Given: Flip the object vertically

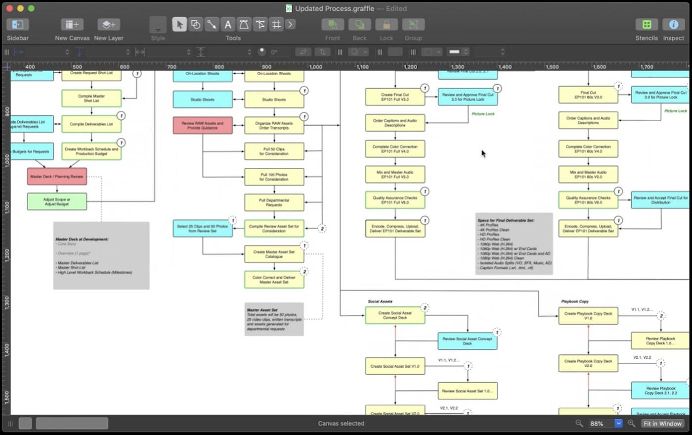Looking at the screenshot, I should pos(322,51).
